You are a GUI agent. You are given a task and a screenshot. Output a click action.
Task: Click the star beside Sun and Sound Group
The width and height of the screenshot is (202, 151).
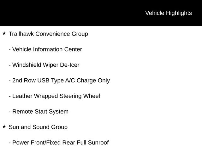4,126
